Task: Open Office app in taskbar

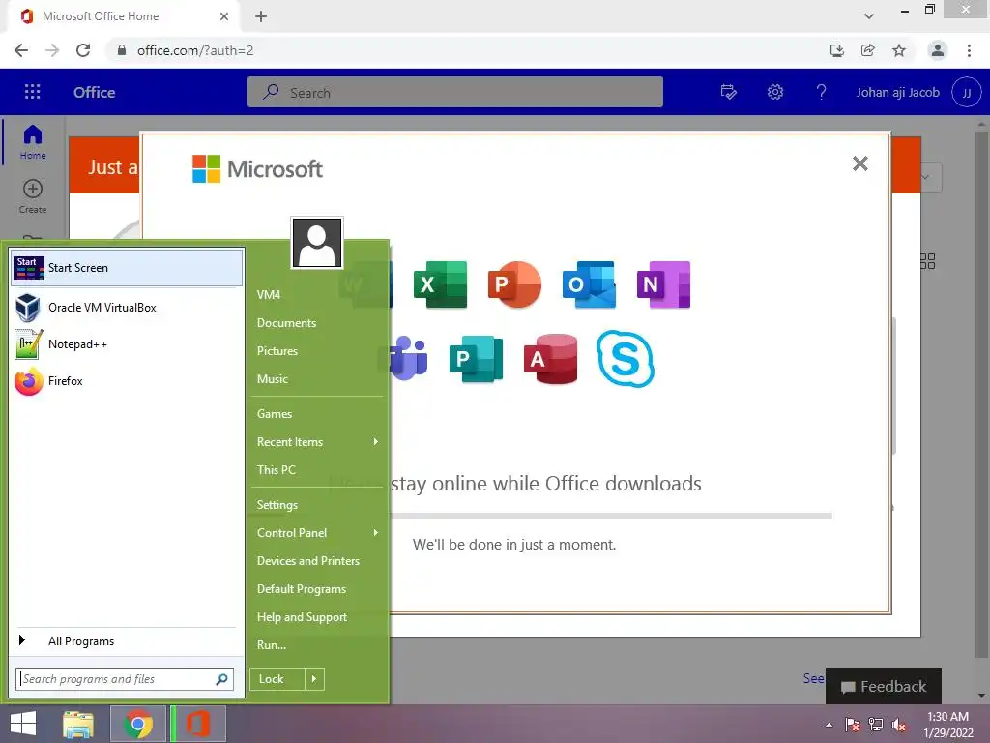Action: click(x=198, y=724)
